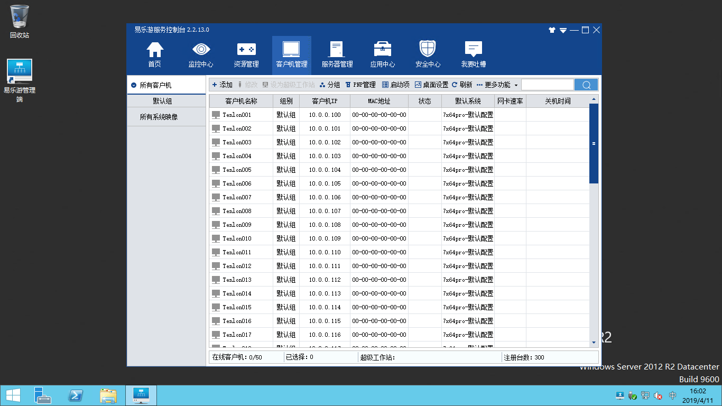Click the monitor icon of Tenlon001
The width and height of the screenshot is (722, 406).
coord(216,115)
